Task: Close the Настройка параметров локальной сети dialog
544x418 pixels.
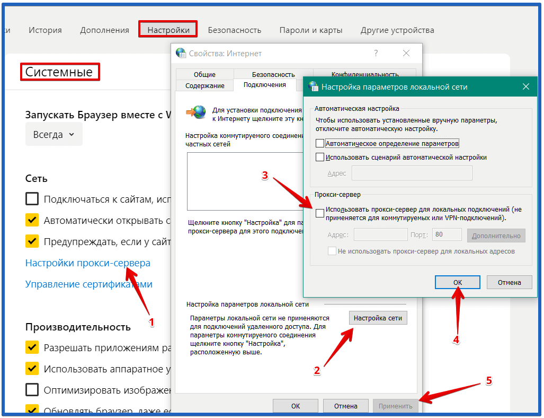Action: click(x=526, y=86)
